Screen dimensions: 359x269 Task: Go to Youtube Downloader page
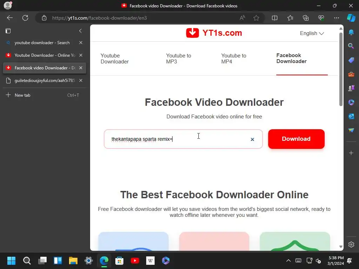pos(115,58)
